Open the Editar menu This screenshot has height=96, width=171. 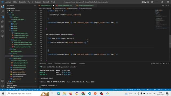15,2
